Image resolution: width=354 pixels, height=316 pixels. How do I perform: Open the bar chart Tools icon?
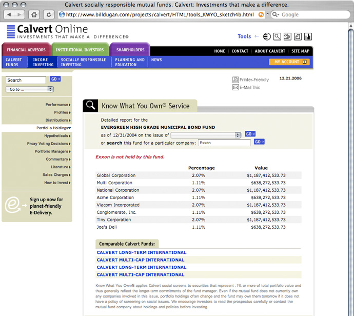pos(308,36)
